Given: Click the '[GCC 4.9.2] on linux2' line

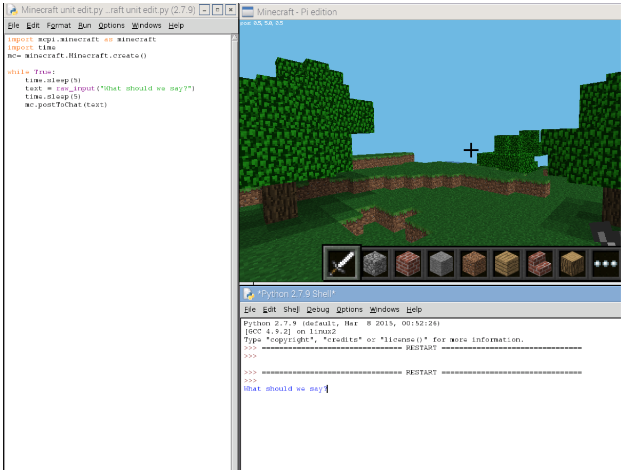Looking at the screenshot, I should pyautogui.click(x=290, y=331).
